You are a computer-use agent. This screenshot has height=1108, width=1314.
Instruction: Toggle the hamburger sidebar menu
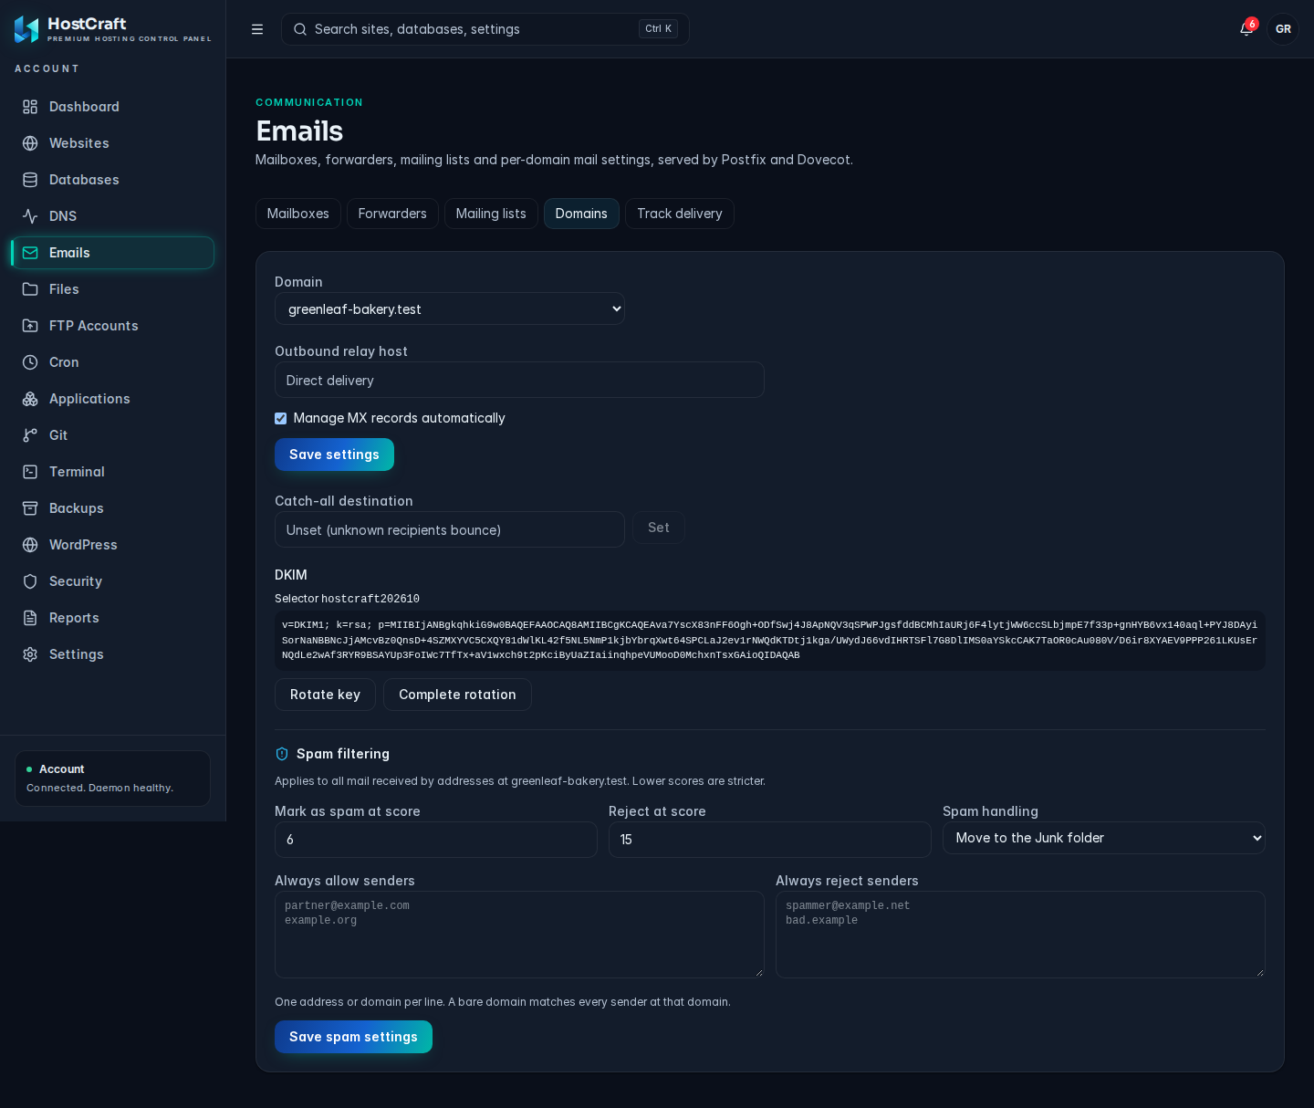(x=257, y=29)
